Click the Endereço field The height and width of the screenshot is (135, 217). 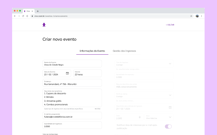point(72,83)
